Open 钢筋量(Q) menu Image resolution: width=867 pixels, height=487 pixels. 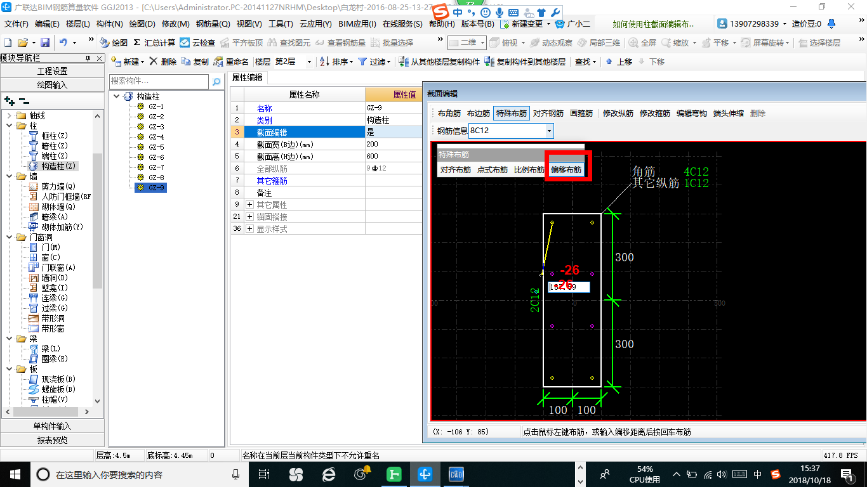[213, 23]
